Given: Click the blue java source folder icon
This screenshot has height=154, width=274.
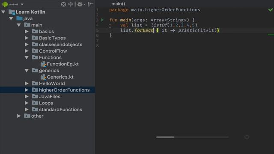Looking at the screenshot, I should 19,18.
